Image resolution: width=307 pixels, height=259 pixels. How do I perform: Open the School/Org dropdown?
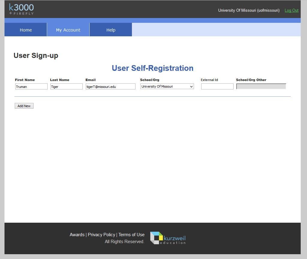coord(167,86)
